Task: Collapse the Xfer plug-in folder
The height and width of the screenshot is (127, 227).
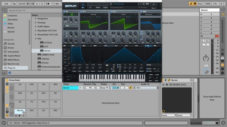Action: tap(36, 39)
